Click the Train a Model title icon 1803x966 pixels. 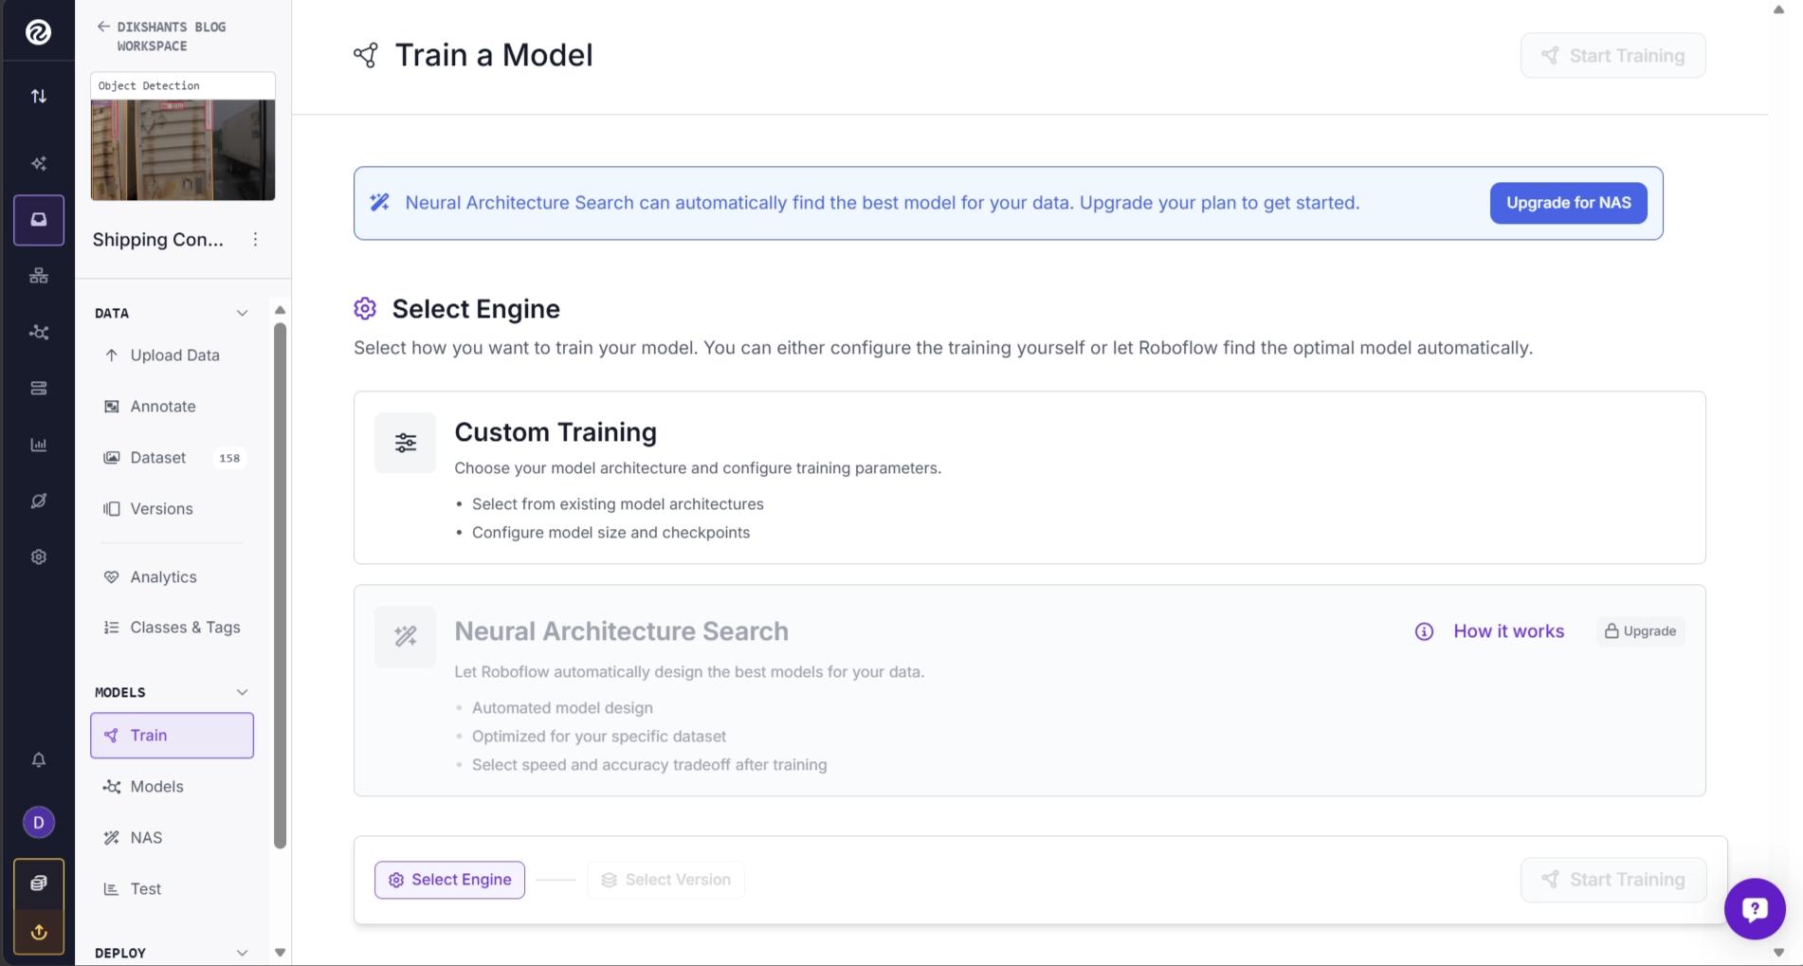click(x=366, y=55)
